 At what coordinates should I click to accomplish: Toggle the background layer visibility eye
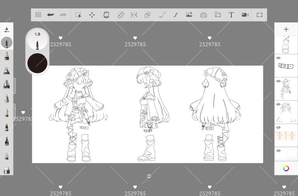279,151
